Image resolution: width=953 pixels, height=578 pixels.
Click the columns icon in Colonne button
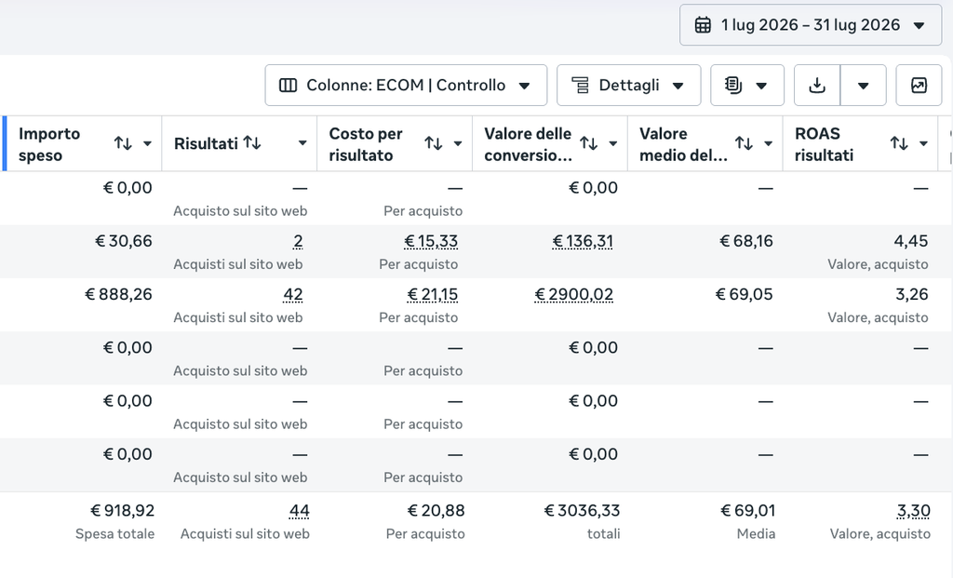pyautogui.click(x=288, y=85)
